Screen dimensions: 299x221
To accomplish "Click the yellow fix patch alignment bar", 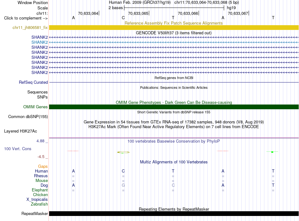I will tap(174, 27).
